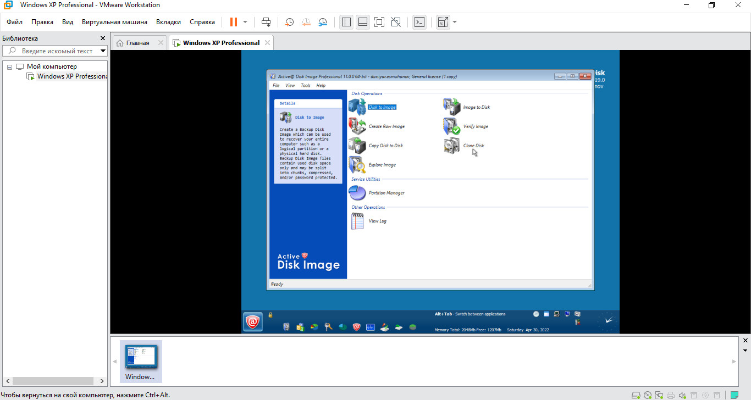The height and width of the screenshot is (400, 751).
Task: Click network adapter status icon
Action: click(659, 395)
